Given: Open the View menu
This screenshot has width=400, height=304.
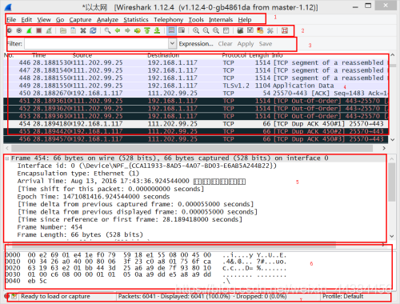Looking at the screenshot, I should pos(44,20).
